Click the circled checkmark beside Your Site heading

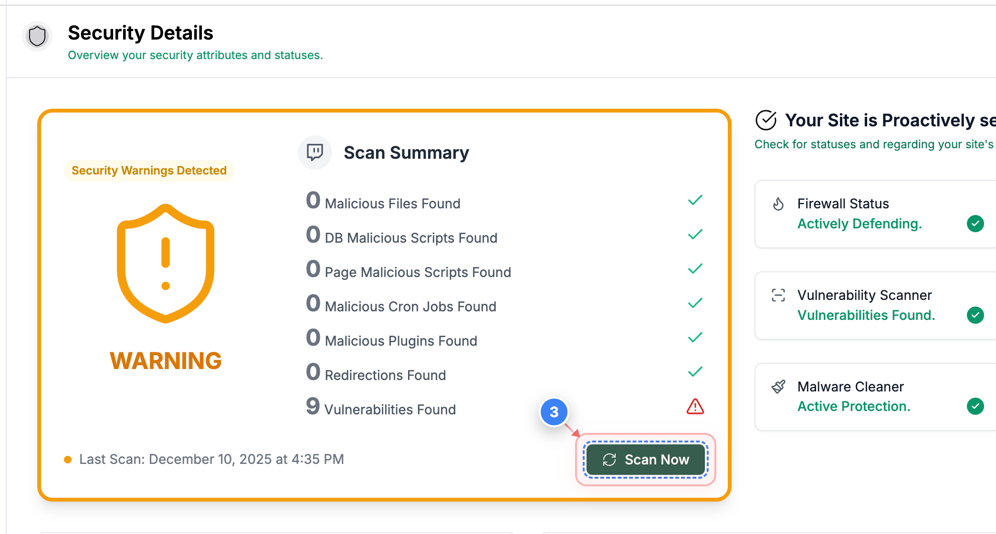point(765,120)
